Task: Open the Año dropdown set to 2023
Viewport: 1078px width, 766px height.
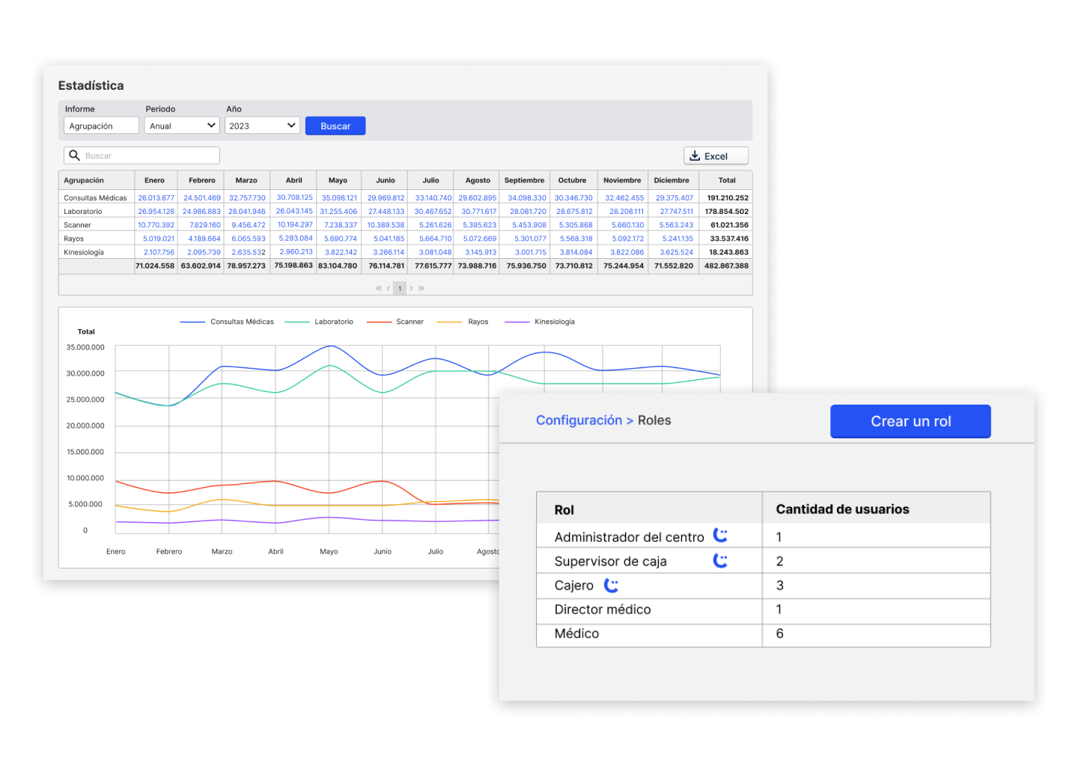Action: 262,126
